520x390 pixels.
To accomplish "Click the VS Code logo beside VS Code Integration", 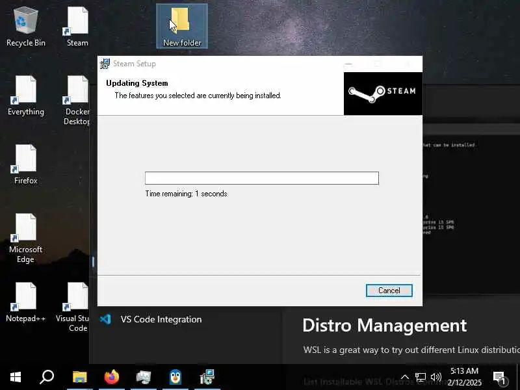I will [x=105, y=319].
